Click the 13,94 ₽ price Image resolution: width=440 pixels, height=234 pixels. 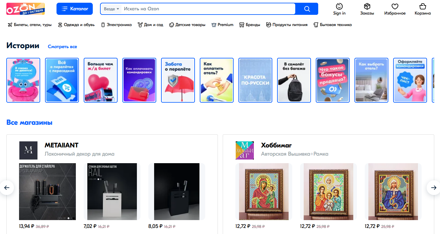tap(26, 226)
